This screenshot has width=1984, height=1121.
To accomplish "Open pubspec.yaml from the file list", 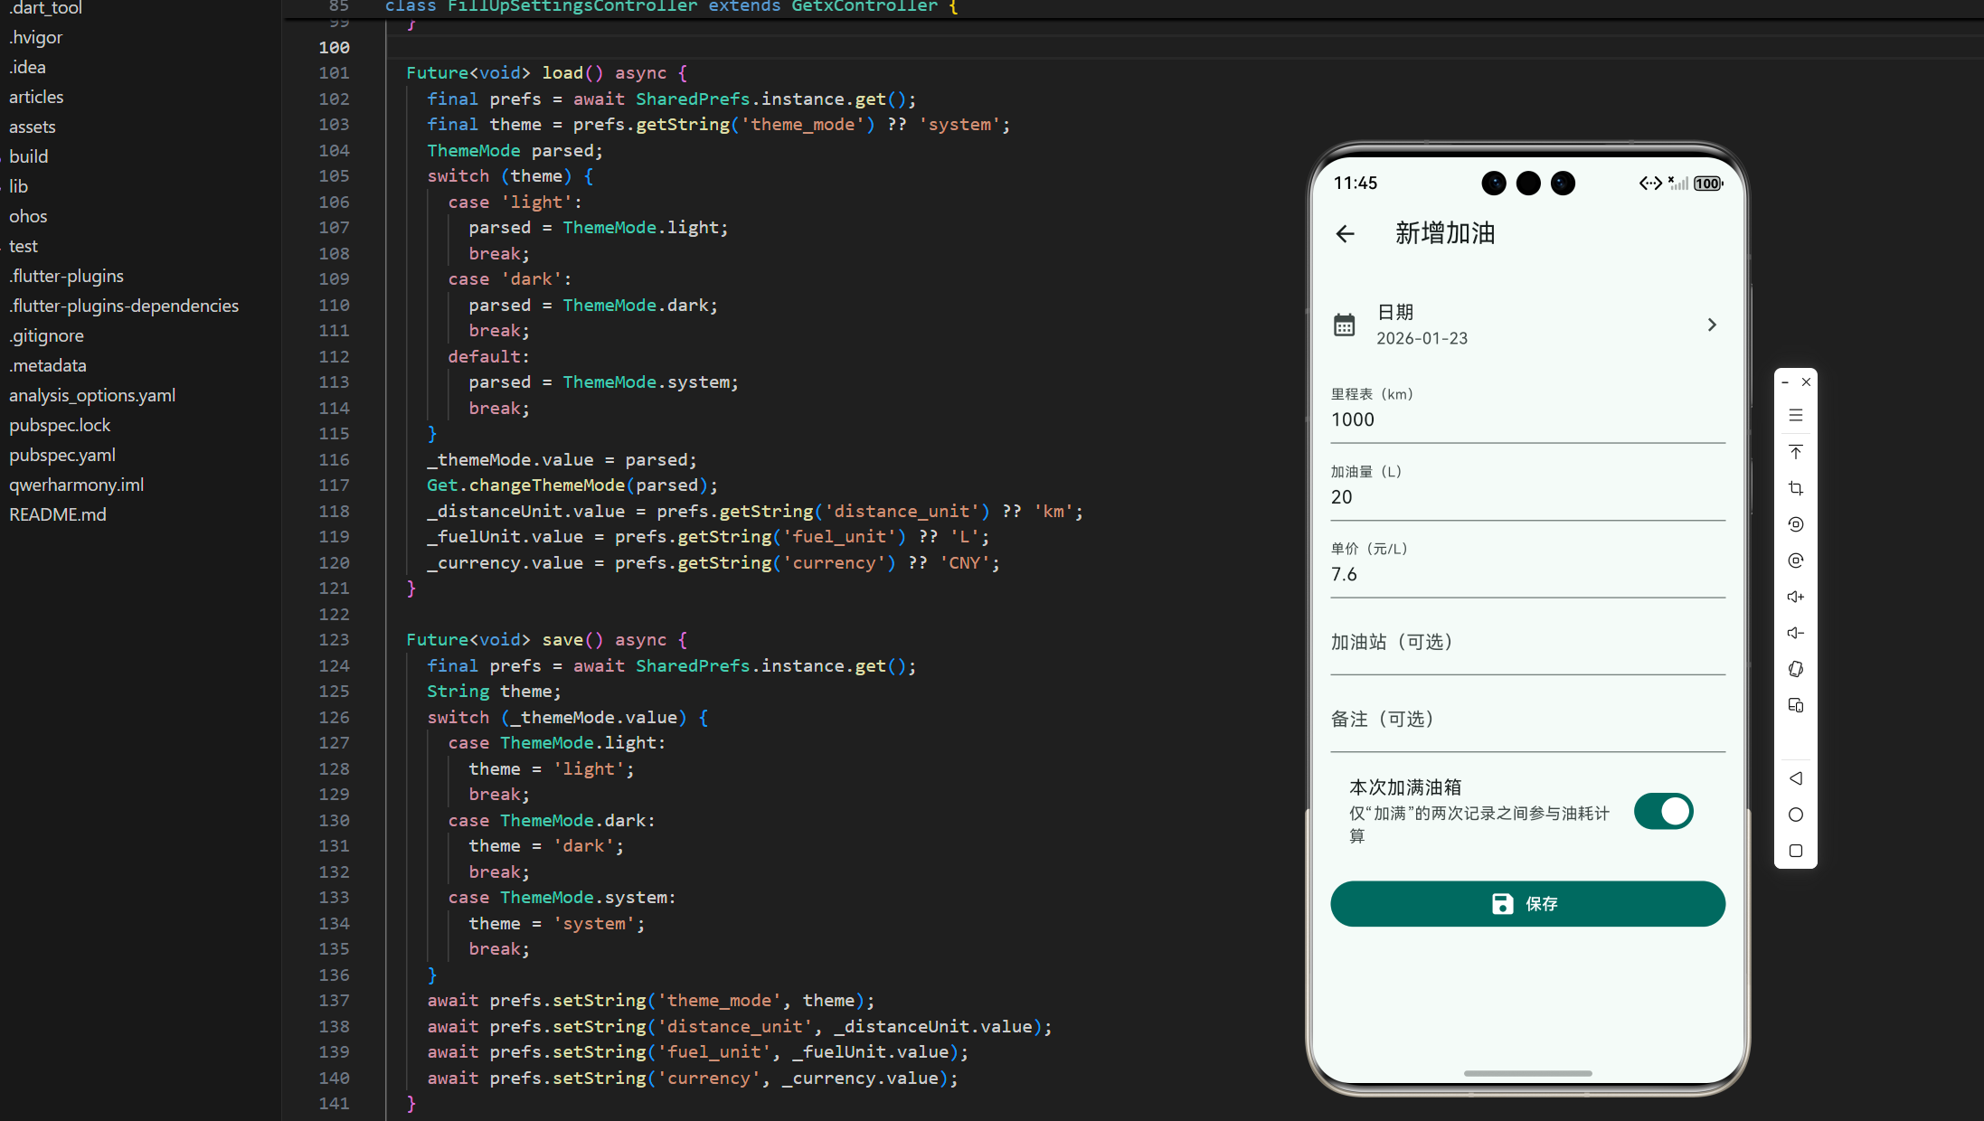I will (x=62, y=455).
